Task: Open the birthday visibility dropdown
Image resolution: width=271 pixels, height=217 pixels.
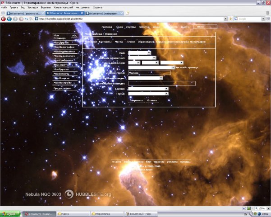Action: 152,67
